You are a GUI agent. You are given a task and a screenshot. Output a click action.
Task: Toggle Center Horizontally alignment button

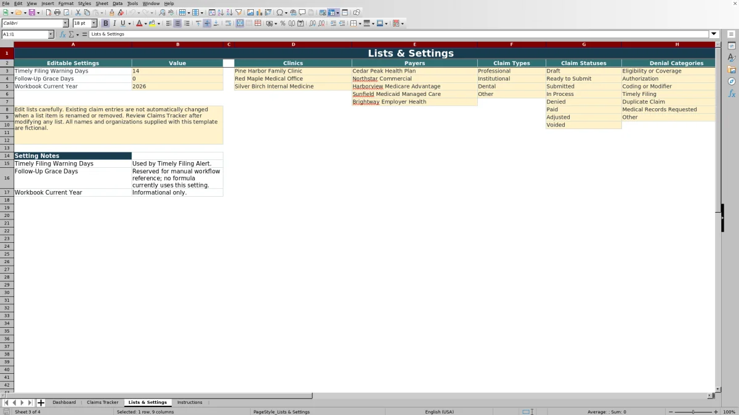pos(177,23)
